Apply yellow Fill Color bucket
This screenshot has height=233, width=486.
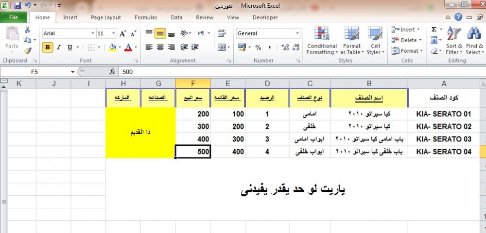pyautogui.click(x=112, y=47)
